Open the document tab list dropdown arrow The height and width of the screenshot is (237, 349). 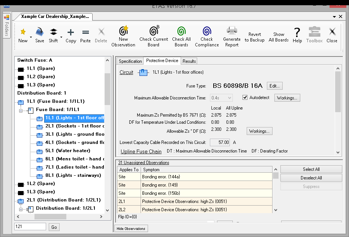[334, 17]
